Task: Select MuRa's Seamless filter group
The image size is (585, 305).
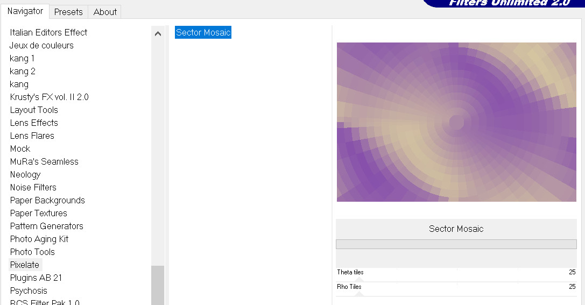Action: [44, 162]
